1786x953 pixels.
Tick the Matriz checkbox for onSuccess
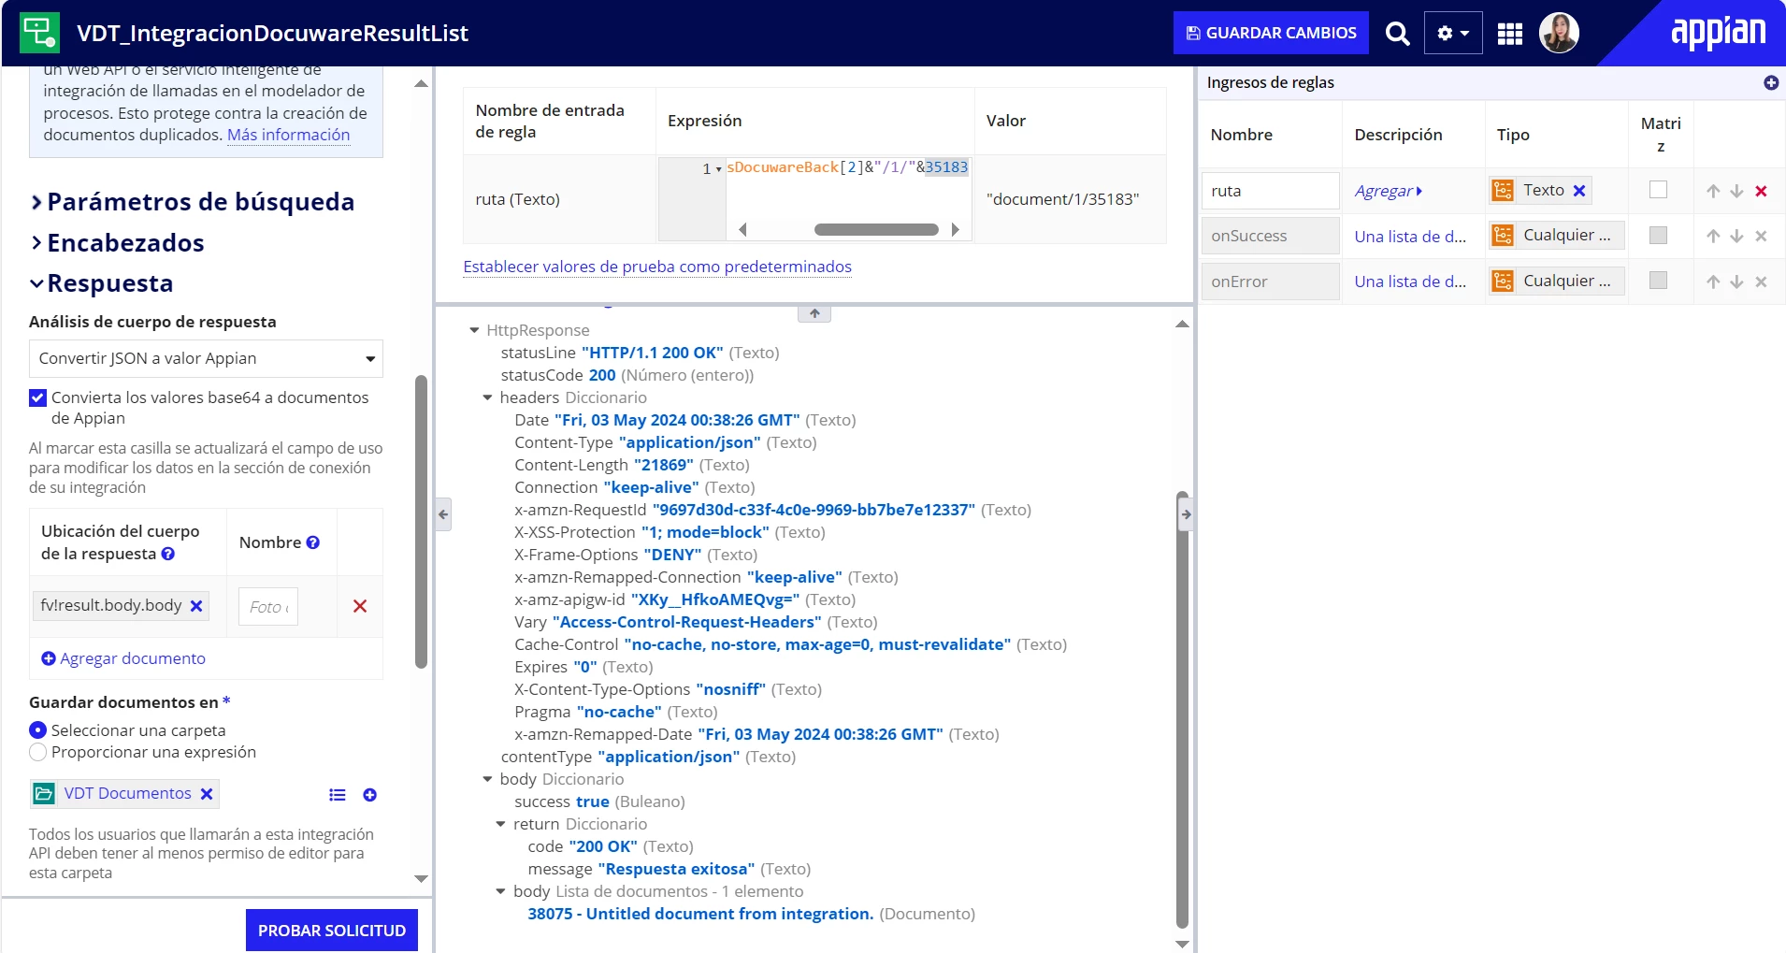(x=1658, y=235)
